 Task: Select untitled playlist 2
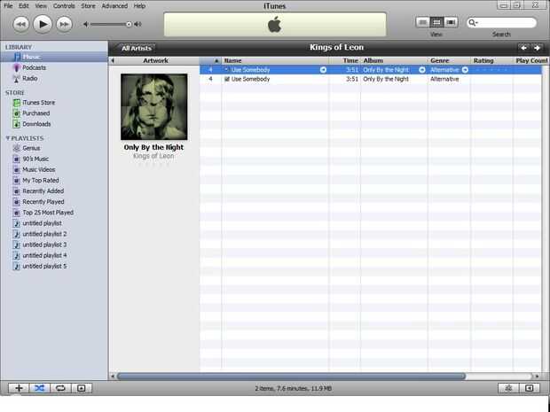tap(44, 234)
